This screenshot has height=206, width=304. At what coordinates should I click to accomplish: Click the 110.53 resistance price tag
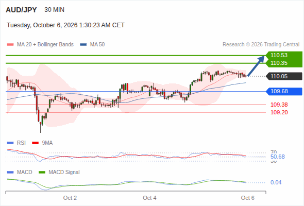[x=284, y=55]
